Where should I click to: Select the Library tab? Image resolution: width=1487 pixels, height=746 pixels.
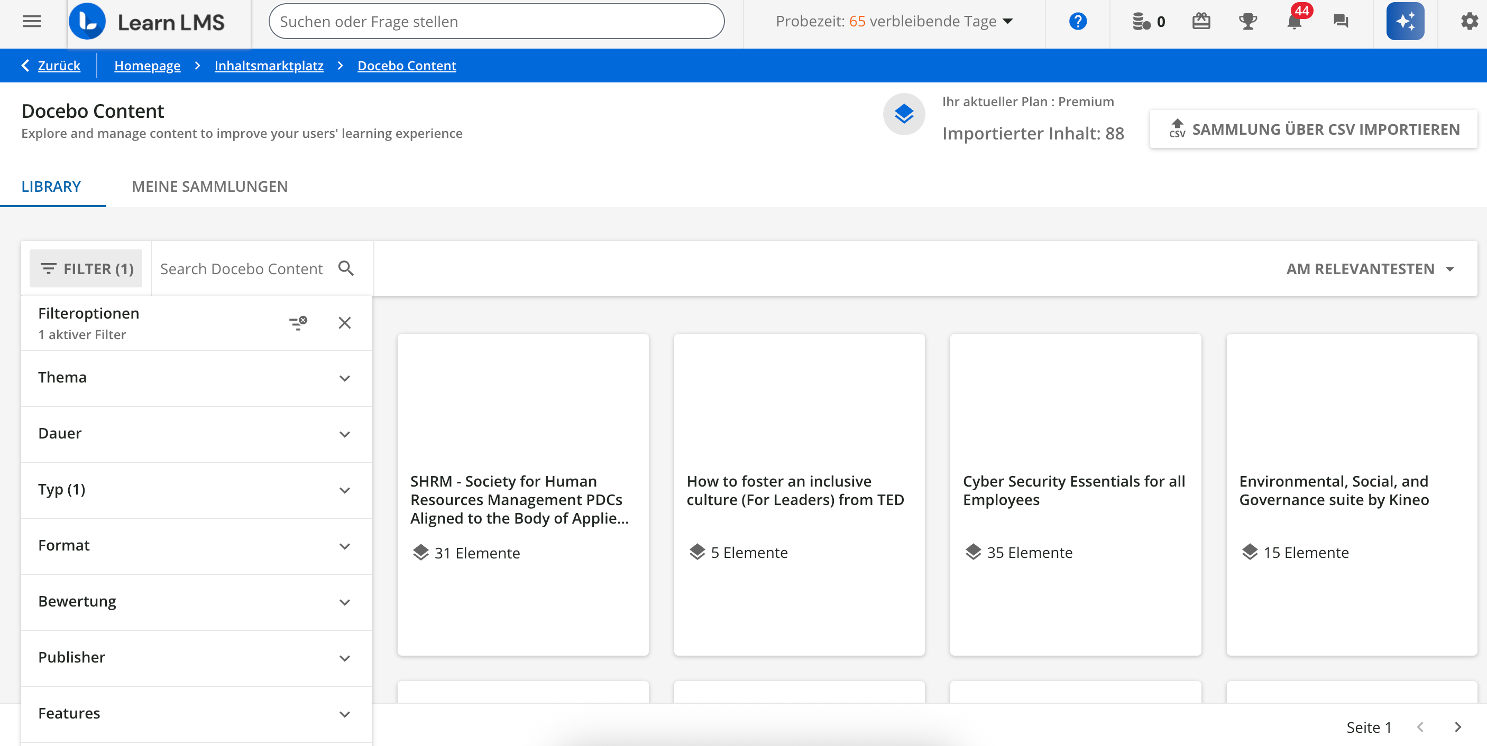[x=51, y=186]
